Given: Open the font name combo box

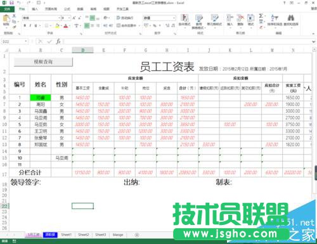Looking at the screenshot, I should 41,18.
